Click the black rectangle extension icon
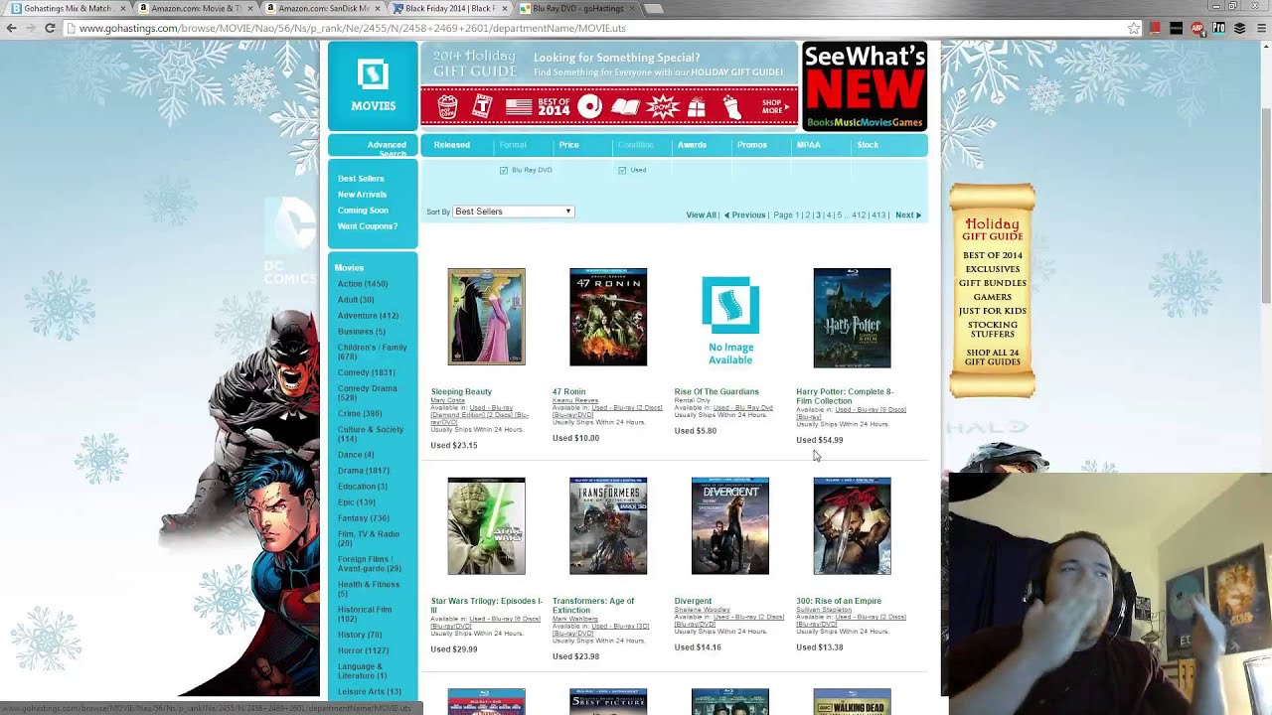Viewport: 1272px width, 715px height. tap(1177, 28)
